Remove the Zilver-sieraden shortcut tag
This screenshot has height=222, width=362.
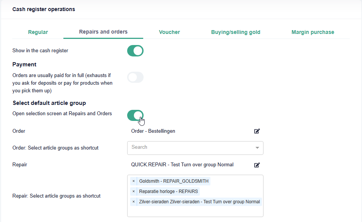coord(134,202)
